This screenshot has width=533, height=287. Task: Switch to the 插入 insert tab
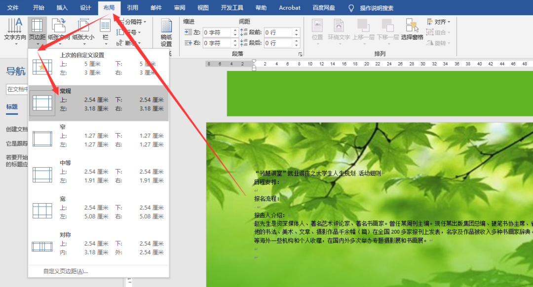(x=62, y=7)
